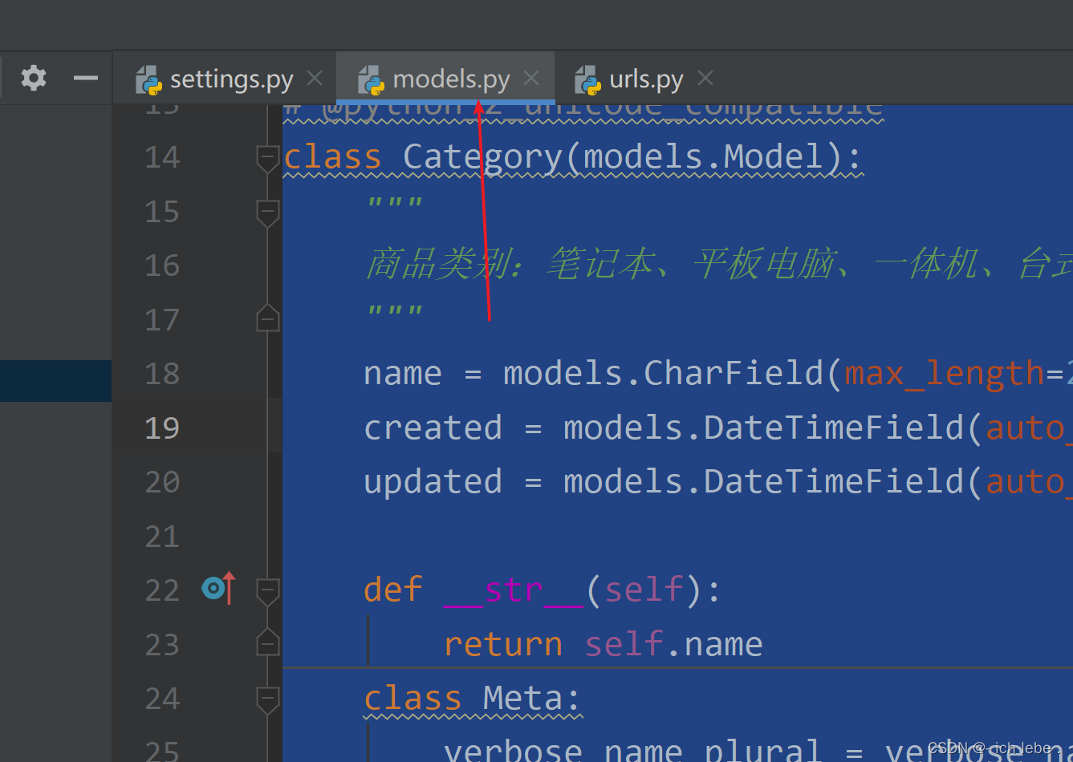
Task: Close the settings.py tab
Action: 315,79
